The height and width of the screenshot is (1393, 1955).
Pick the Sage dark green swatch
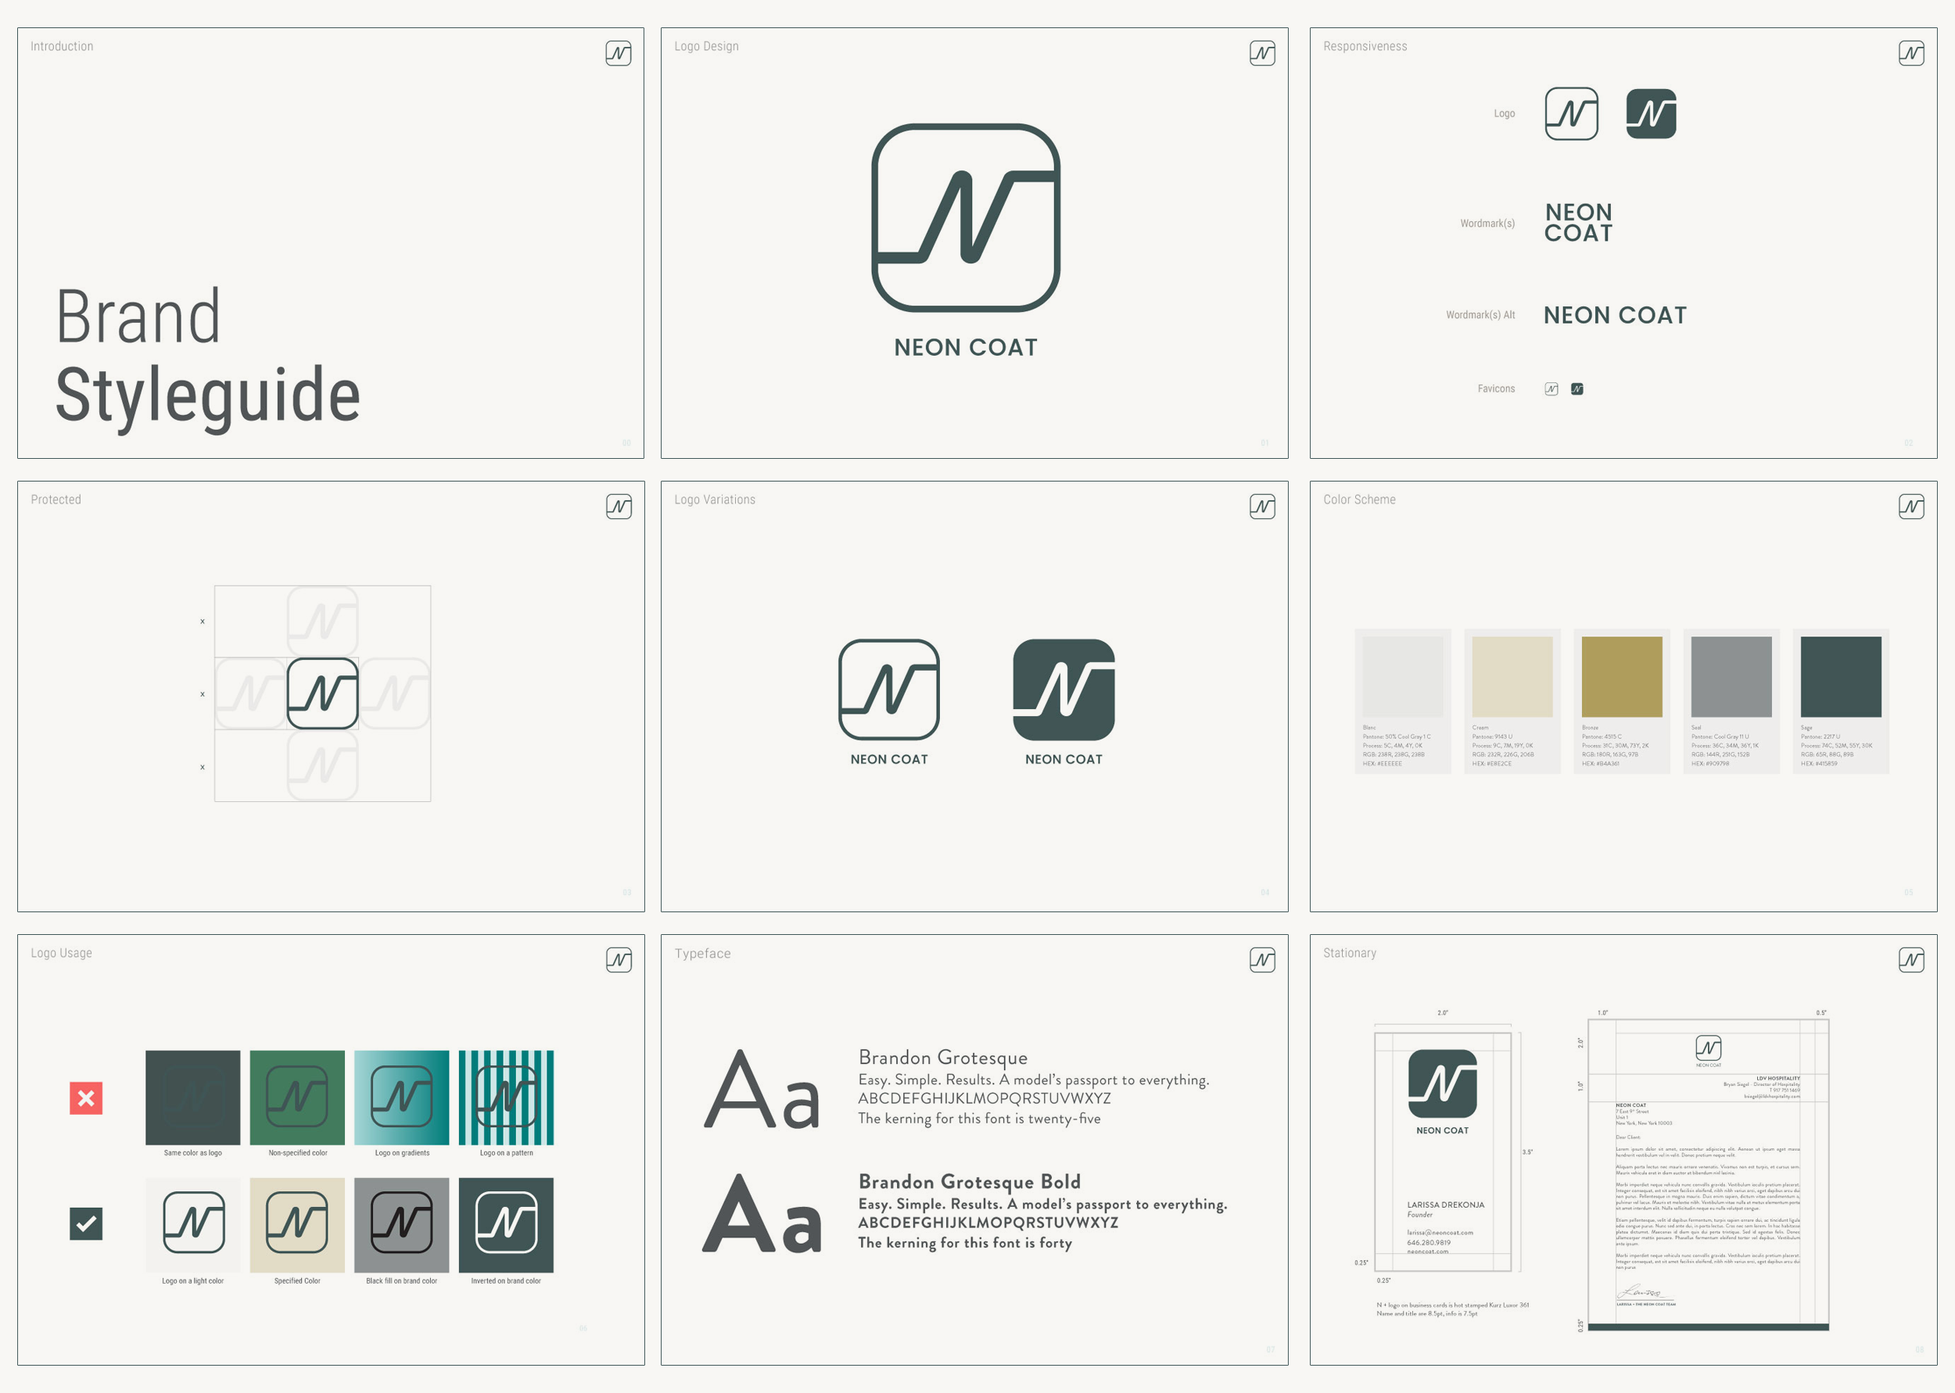point(1840,677)
